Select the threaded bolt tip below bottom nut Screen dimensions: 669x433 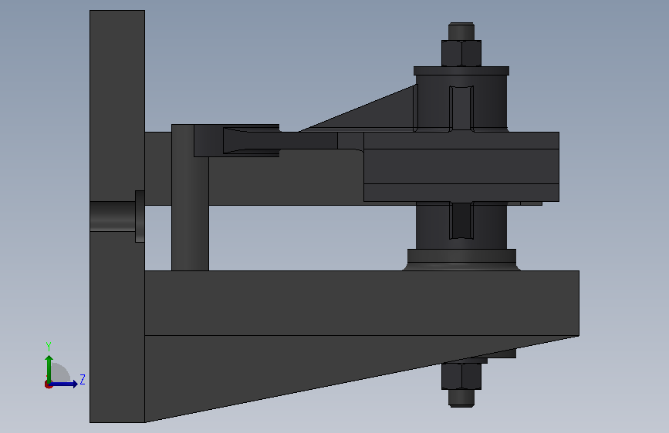(461, 398)
